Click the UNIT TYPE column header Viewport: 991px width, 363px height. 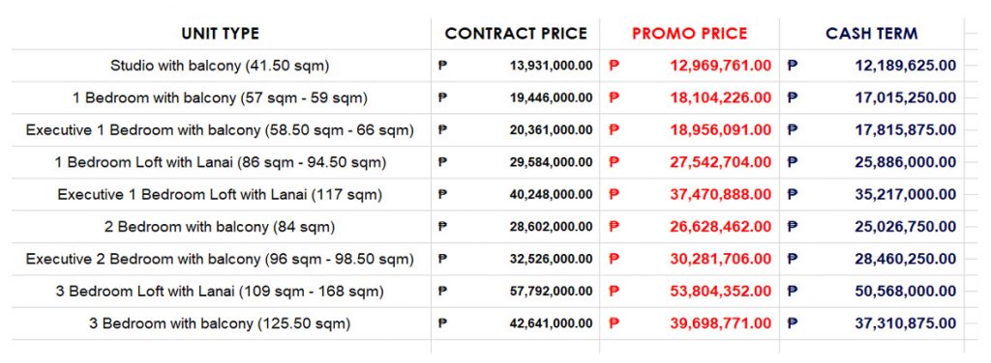[220, 34]
